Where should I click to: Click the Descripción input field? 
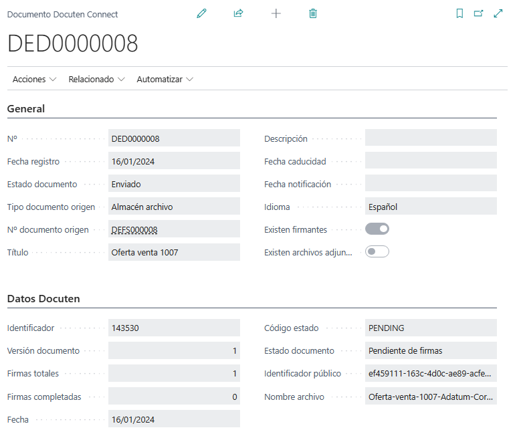click(430, 138)
